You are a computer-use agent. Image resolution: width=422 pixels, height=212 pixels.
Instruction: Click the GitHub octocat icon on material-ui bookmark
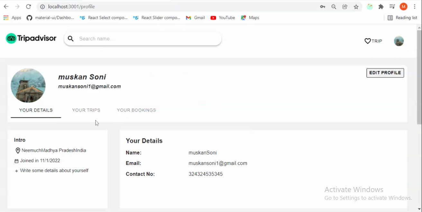[29, 18]
